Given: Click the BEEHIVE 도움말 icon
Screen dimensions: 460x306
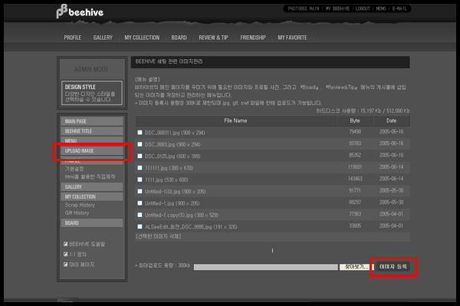Looking at the screenshot, I should click(x=66, y=244).
